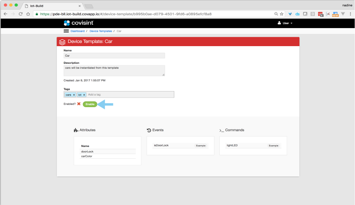The width and height of the screenshot is (355, 205).
Task: Remove the 'cars' tag
Action: 74,95
